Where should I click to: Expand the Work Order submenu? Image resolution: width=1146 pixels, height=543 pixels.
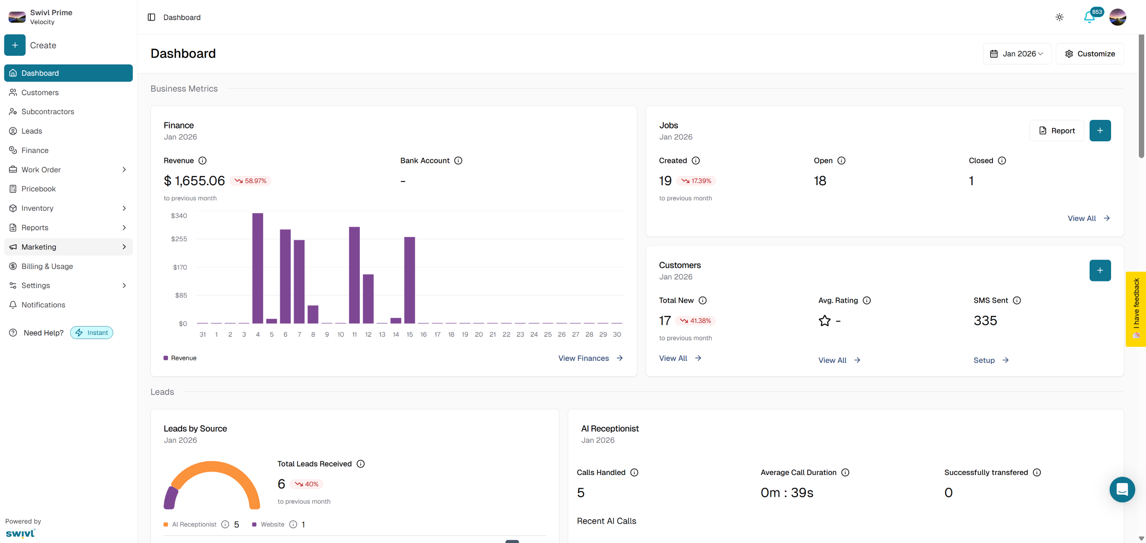coord(124,170)
